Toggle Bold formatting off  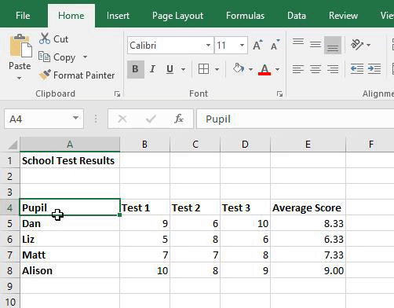pyautogui.click(x=135, y=69)
